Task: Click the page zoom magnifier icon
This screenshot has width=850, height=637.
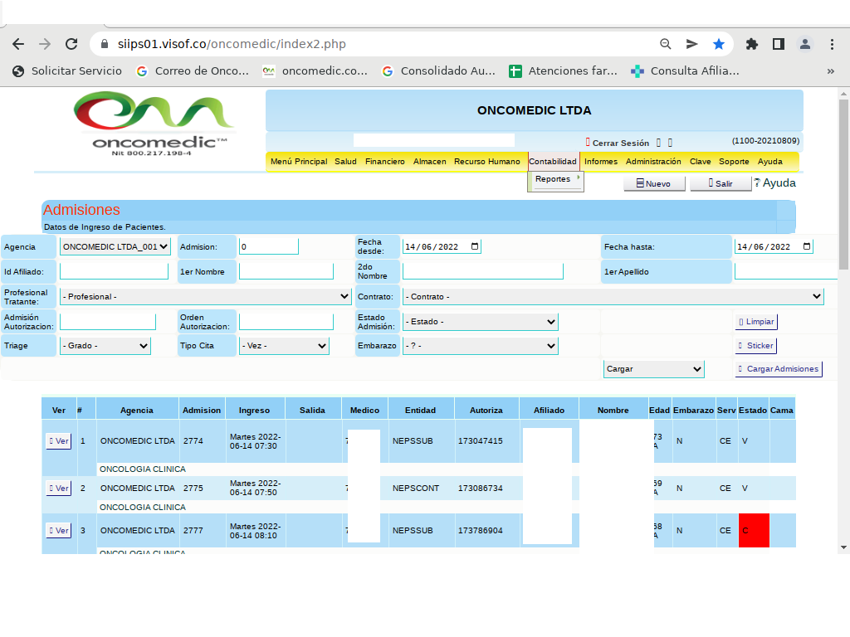Action: [x=665, y=44]
